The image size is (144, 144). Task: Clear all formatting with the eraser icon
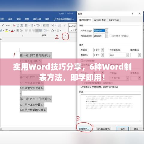click(x=14, y=25)
